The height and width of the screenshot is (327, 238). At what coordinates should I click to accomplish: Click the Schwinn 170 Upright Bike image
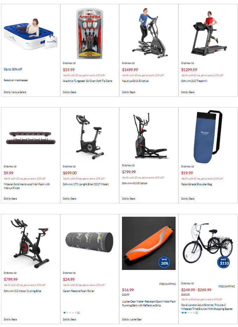90,137
